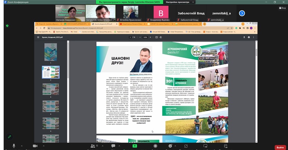The height and width of the screenshot is (150, 288).
Task: Bookmark the page with star icon
Action: pos(232,28)
